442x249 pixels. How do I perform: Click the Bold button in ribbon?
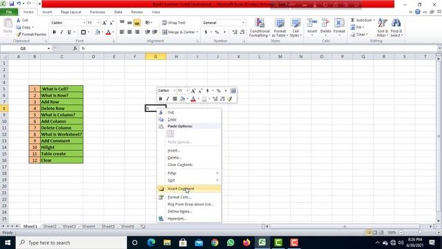pyautogui.click(x=54, y=33)
